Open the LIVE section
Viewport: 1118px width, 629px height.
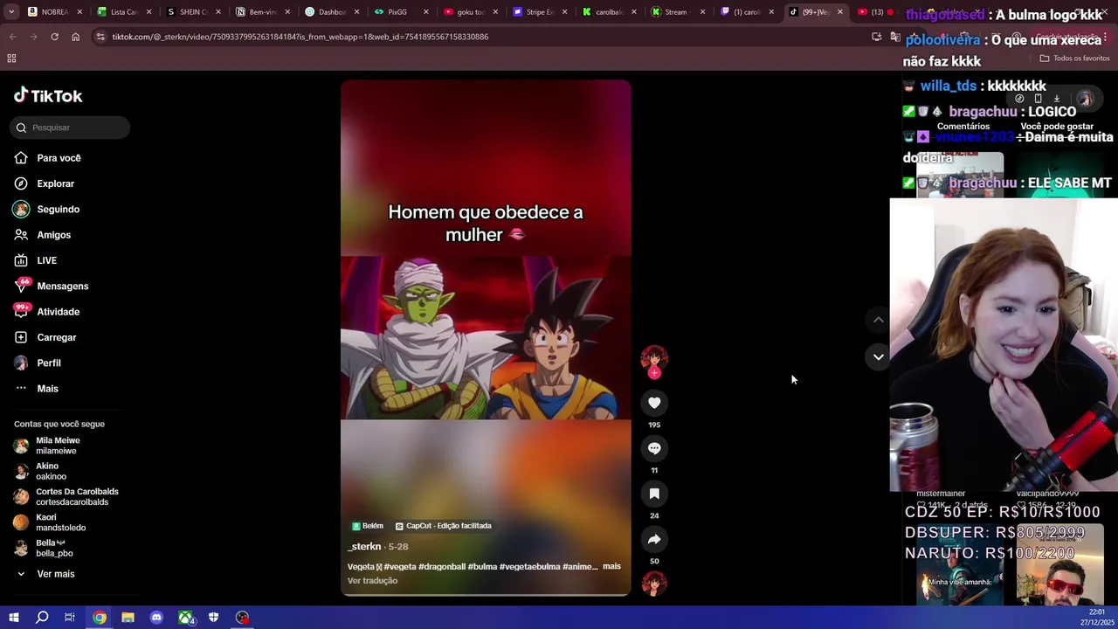coord(46,260)
